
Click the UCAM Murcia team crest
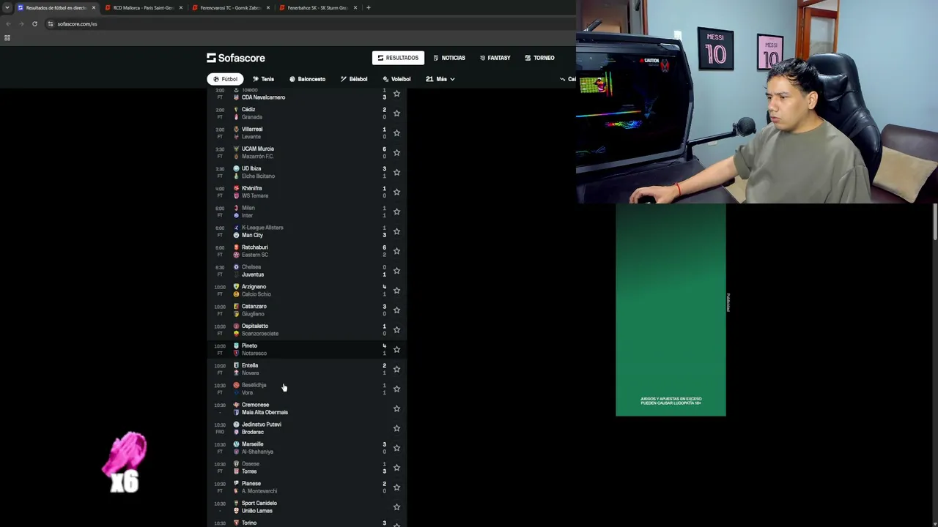[x=236, y=149]
